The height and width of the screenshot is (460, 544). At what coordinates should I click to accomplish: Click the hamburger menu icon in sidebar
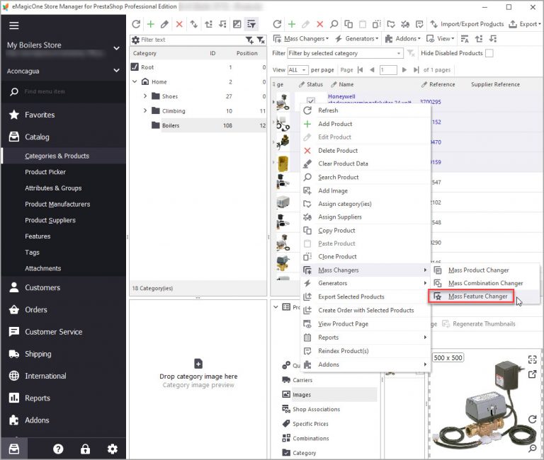tap(14, 25)
